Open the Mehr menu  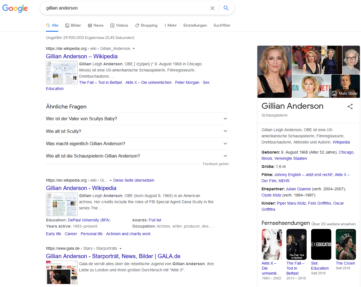(x=170, y=25)
